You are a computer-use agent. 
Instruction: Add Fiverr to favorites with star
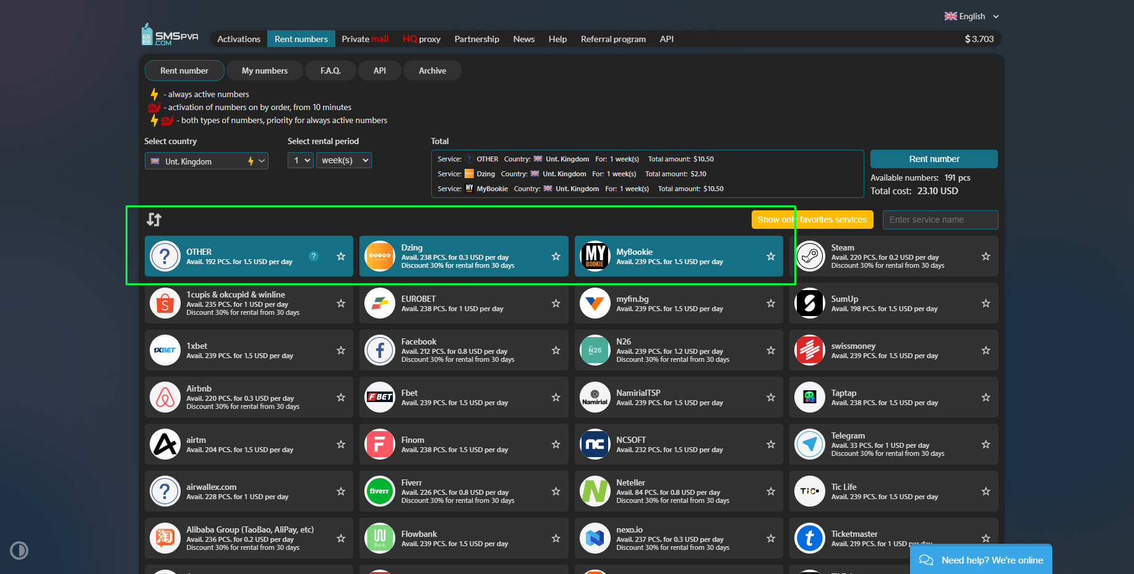tap(556, 491)
